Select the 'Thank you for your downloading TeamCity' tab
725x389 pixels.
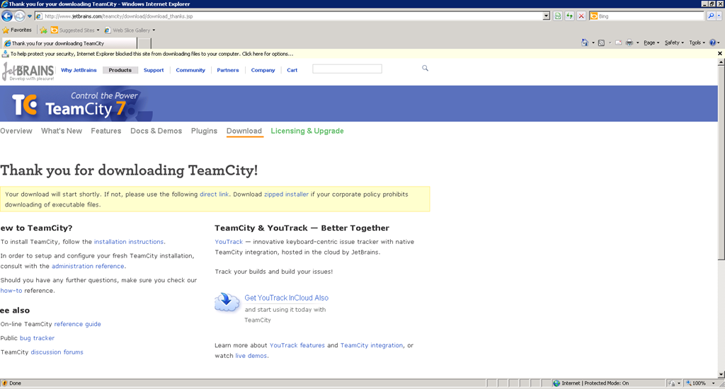coord(69,43)
